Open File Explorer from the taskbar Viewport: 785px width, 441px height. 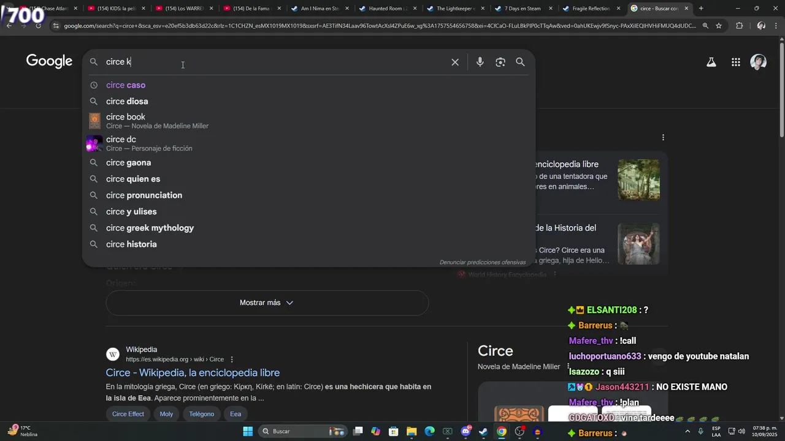tap(412, 431)
